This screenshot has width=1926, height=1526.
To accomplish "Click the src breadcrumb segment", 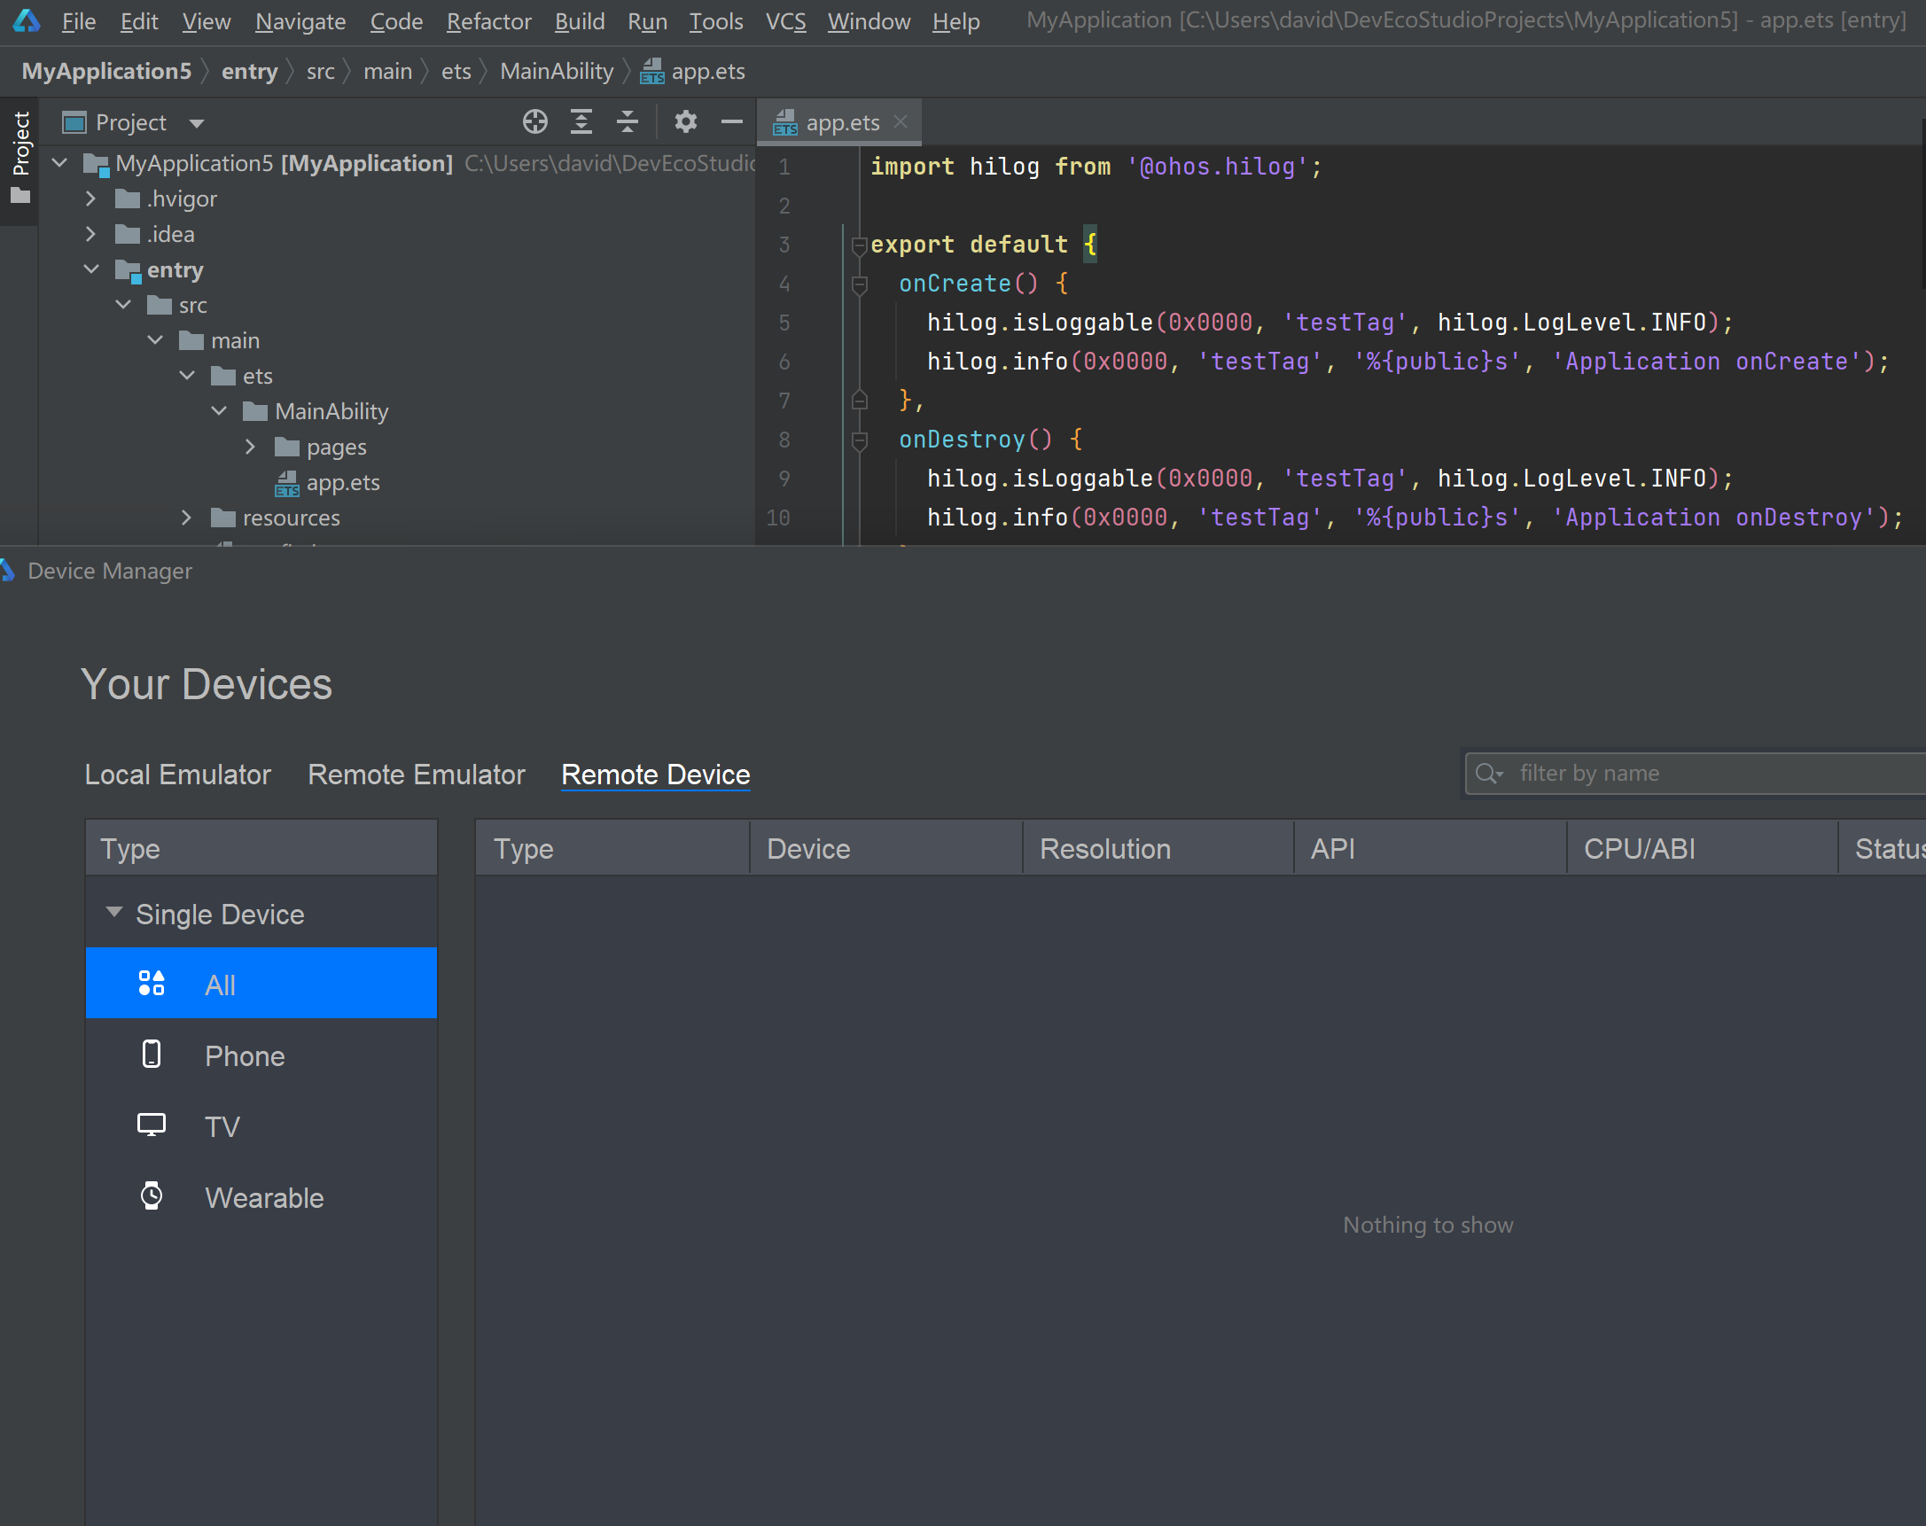I will coord(321,72).
